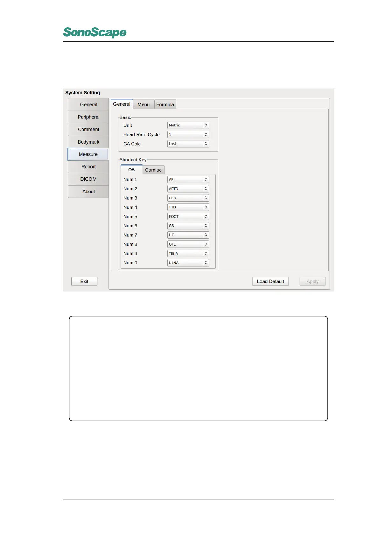Image resolution: width=379 pixels, height=535 pixels.
Task: Click the Unit label
Action: point(128,125)
